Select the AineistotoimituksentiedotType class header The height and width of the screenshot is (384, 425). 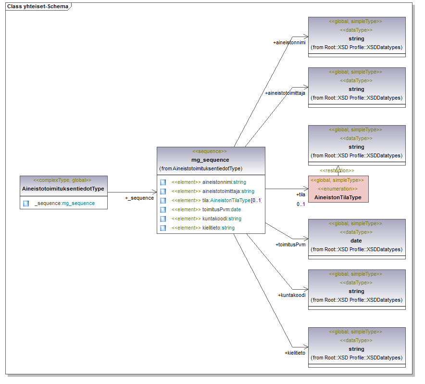pyautogui.click(x=63, y=185)
